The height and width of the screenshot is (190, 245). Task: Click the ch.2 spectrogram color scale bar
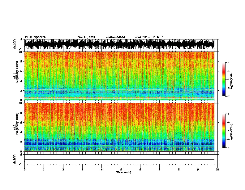(224, 131)
